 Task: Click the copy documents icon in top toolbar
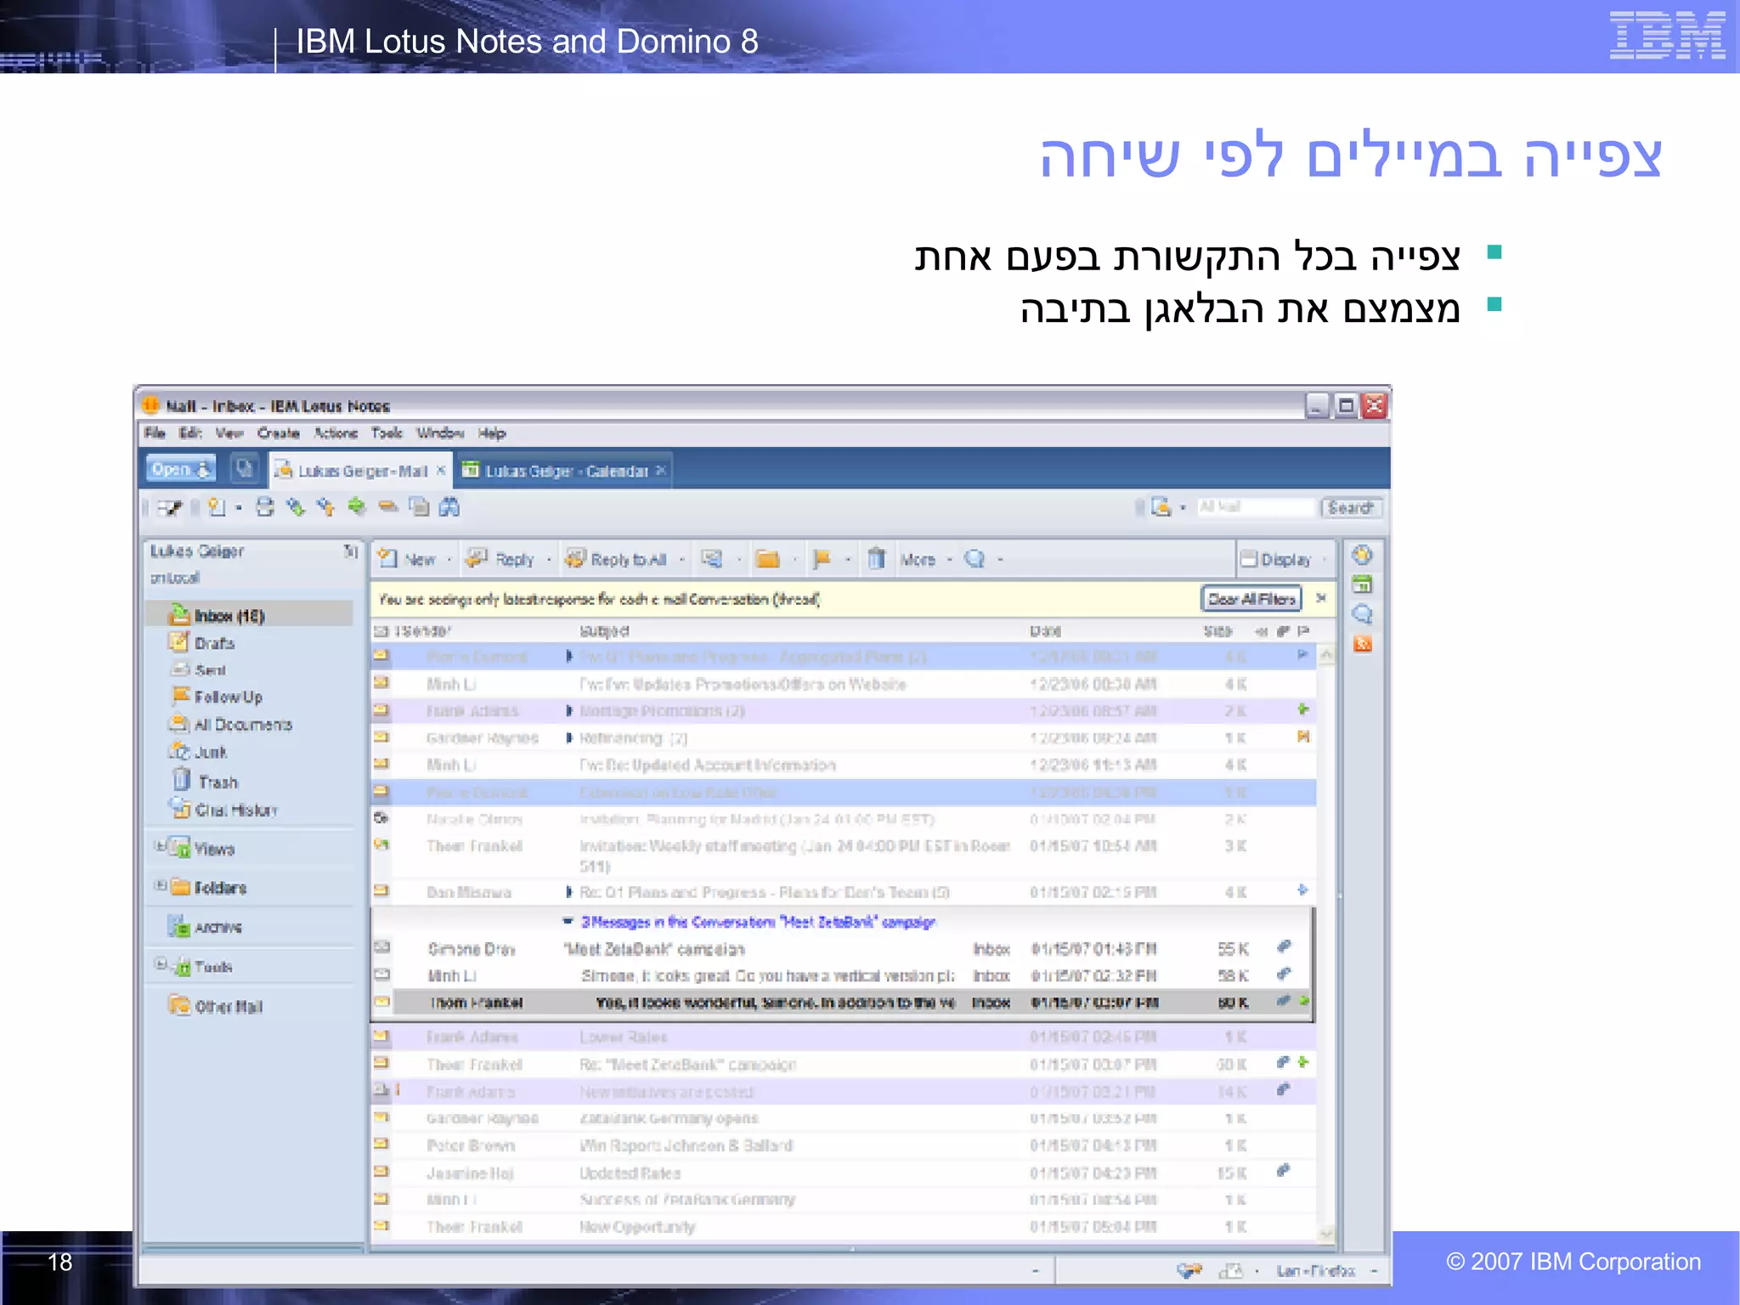(x=419, y=507)
